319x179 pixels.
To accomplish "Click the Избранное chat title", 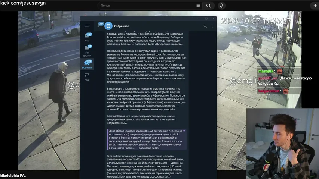I will (122, 26).
